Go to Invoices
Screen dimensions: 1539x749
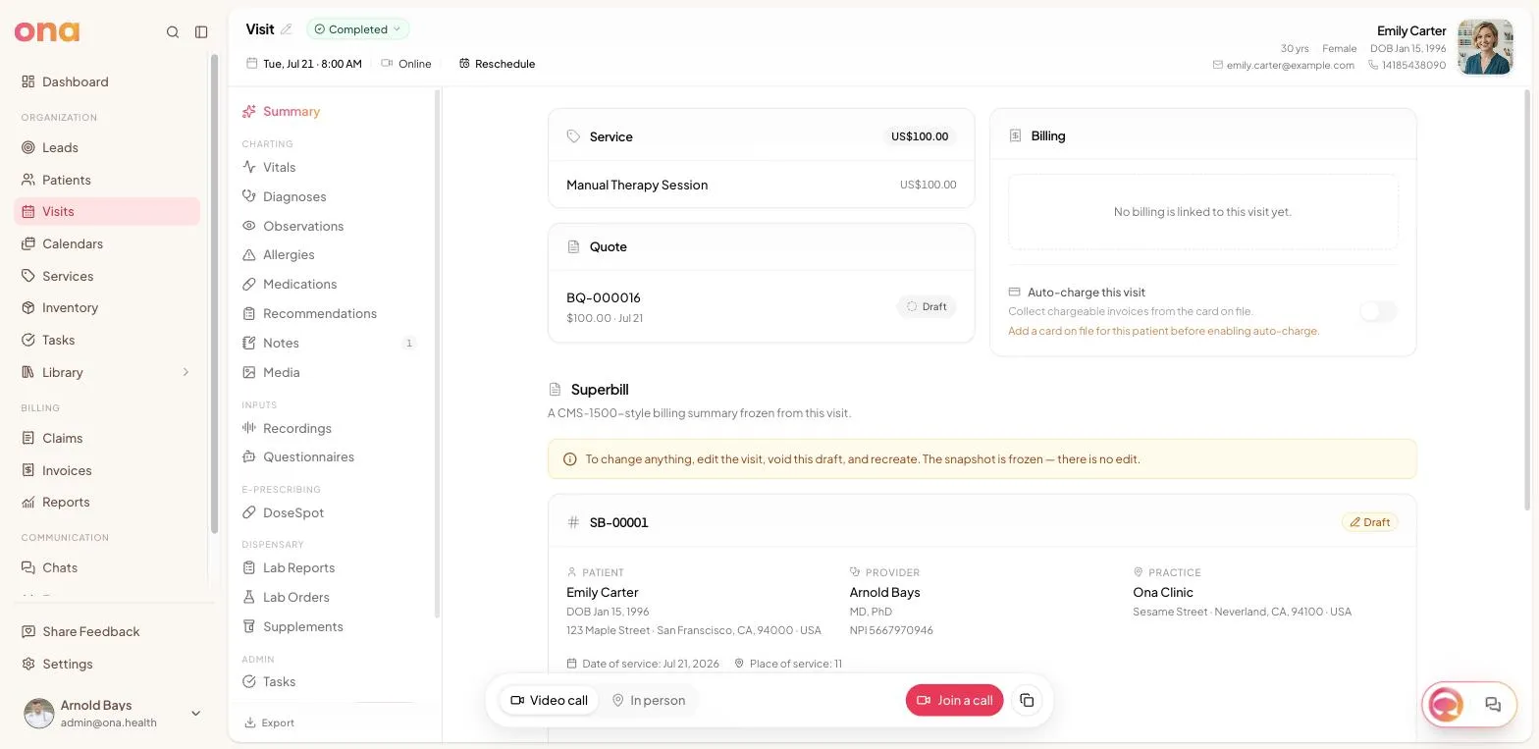[x=107, y=470]
